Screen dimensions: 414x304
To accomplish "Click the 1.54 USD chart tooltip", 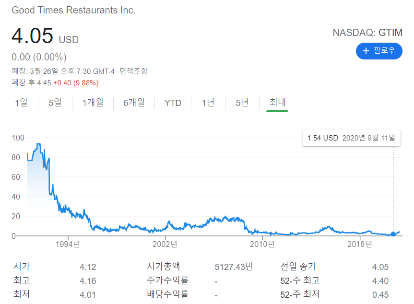I will [352, 138].
